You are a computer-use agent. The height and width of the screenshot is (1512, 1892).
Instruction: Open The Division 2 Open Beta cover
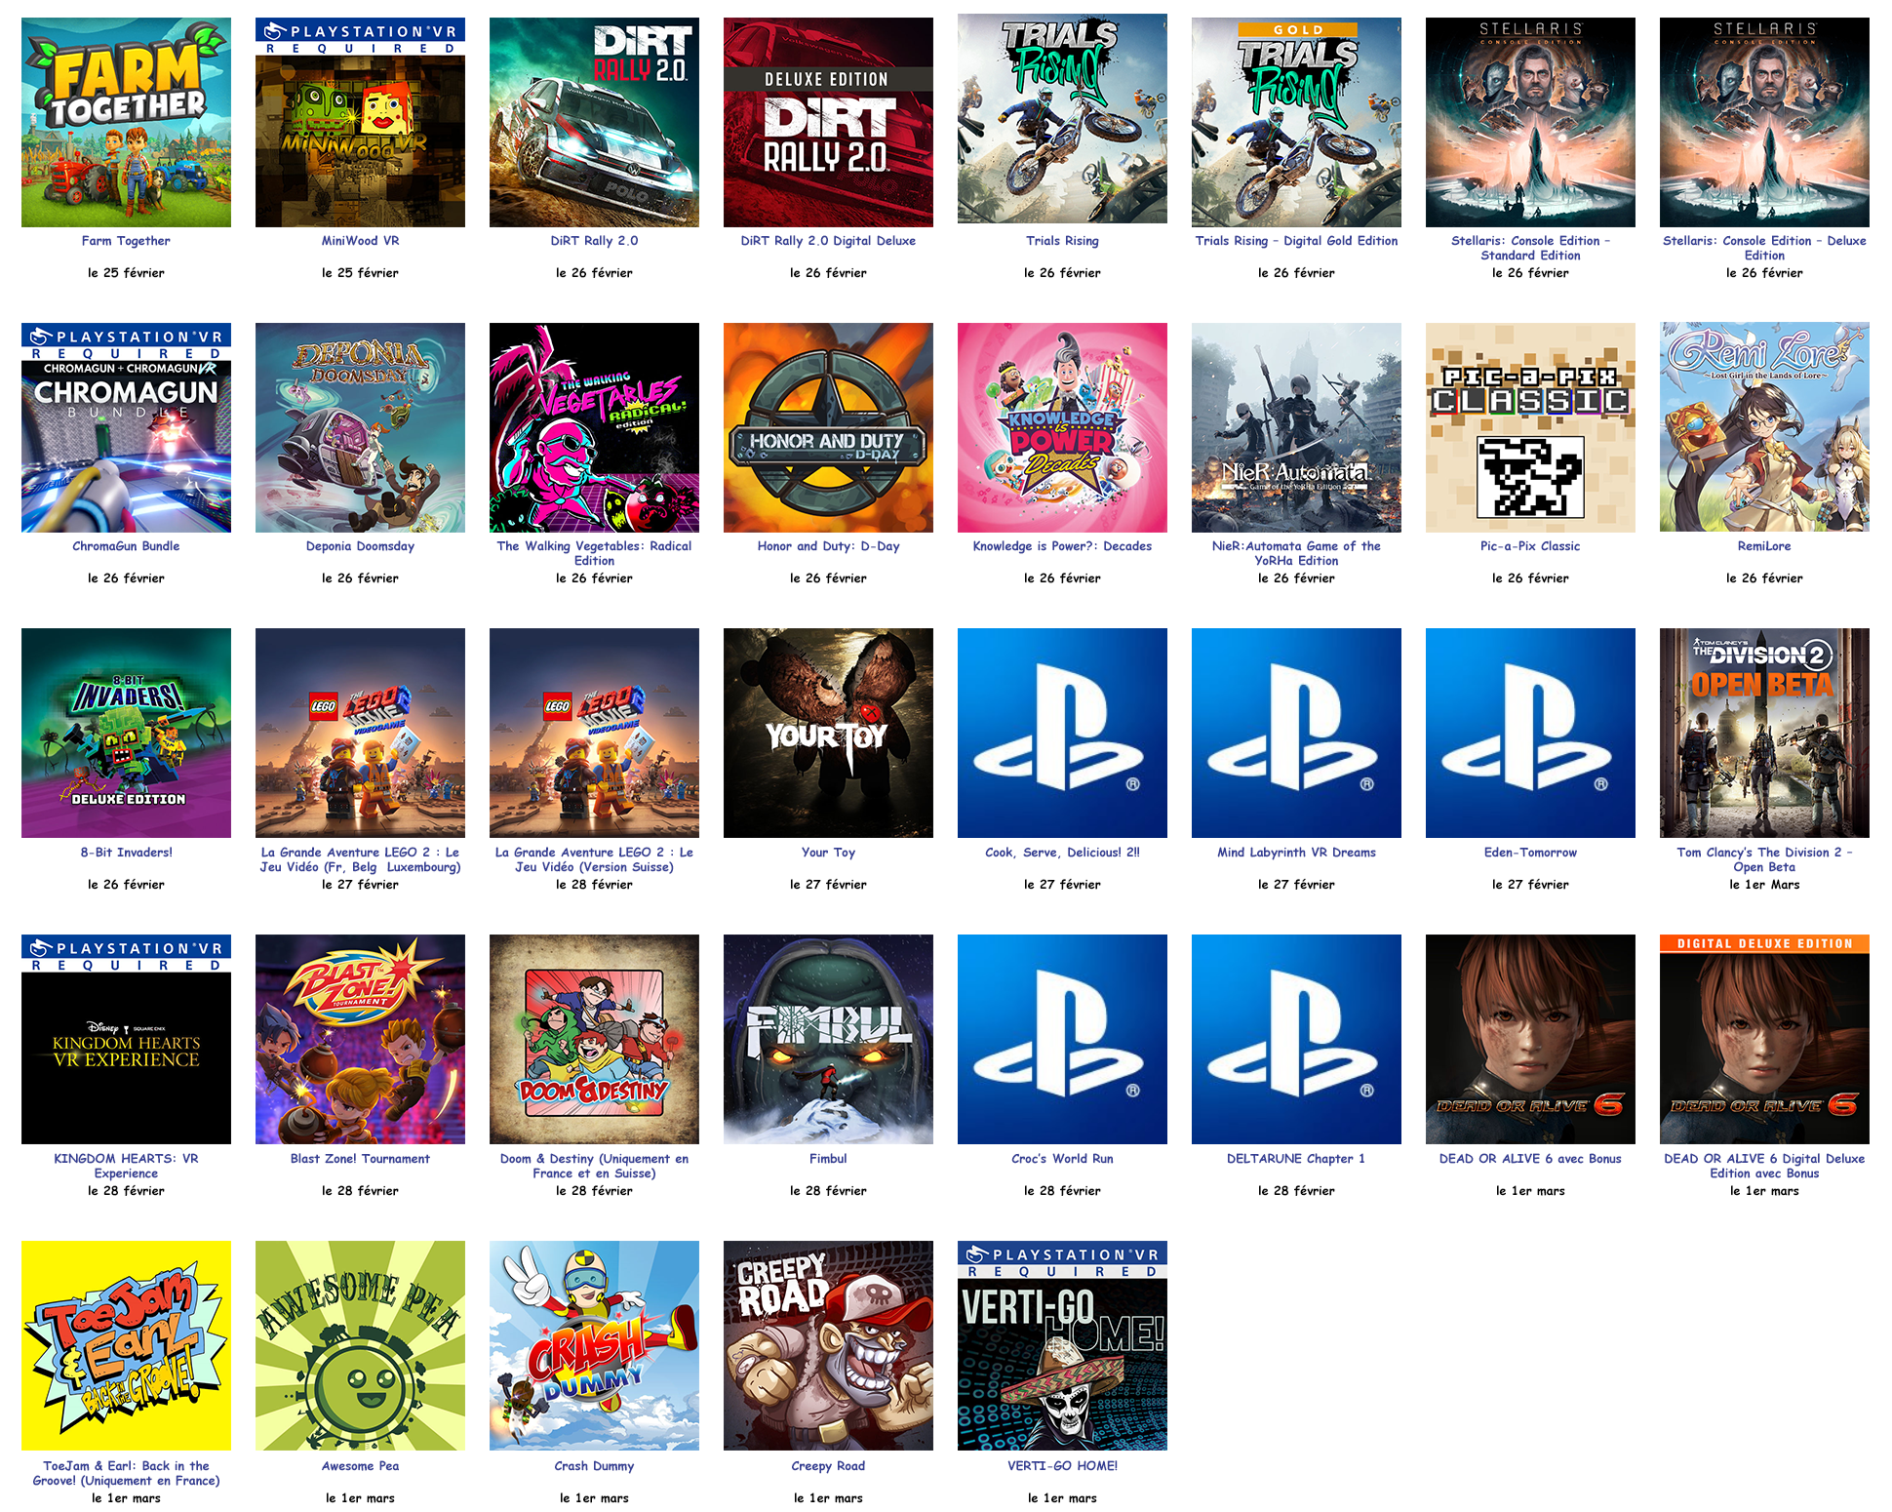(1764, 733)
